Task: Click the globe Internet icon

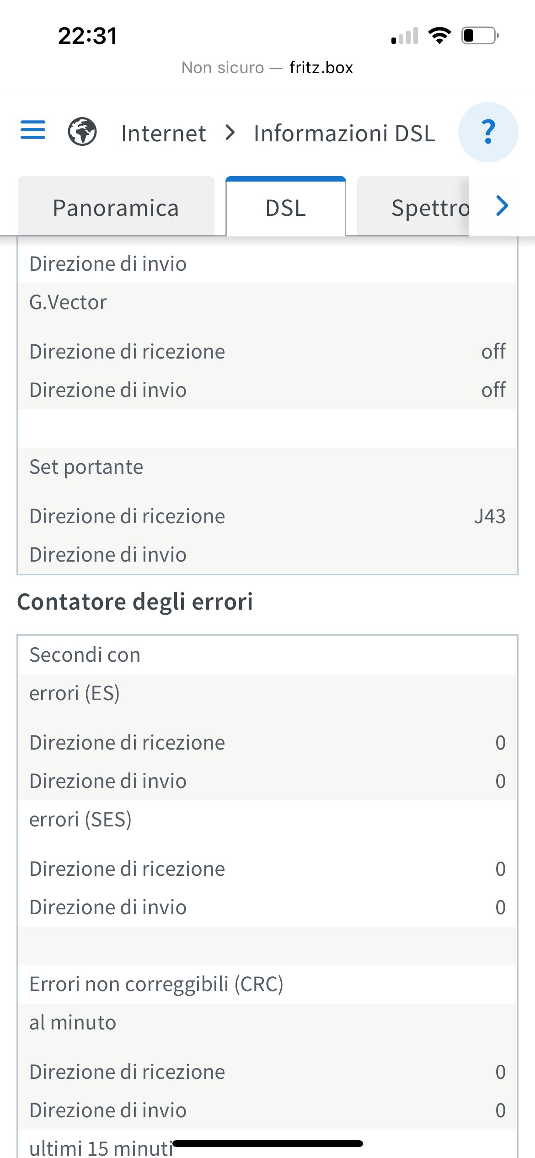Action: [x=82, y=132]
